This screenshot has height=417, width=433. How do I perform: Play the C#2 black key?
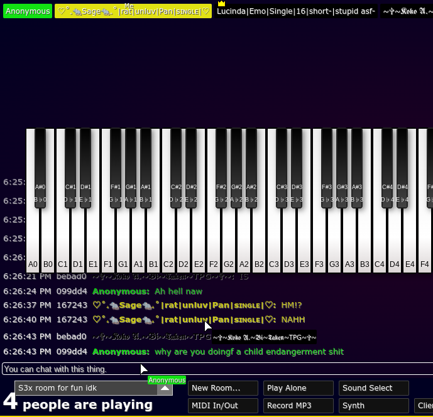(176, 168)
